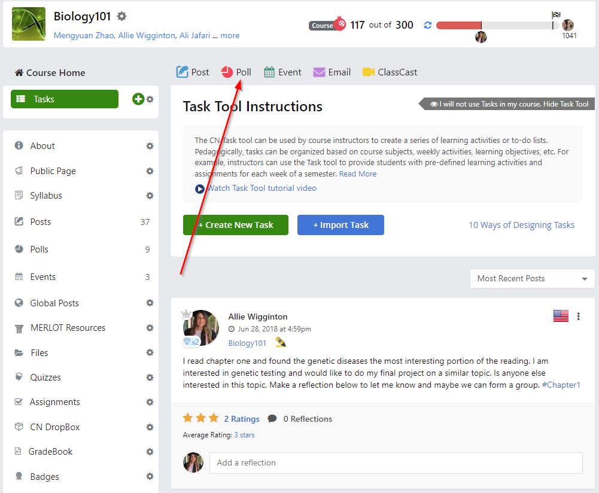Click Import Task button
The height and width of the screenshot is (493, 599).
[340, 225]
